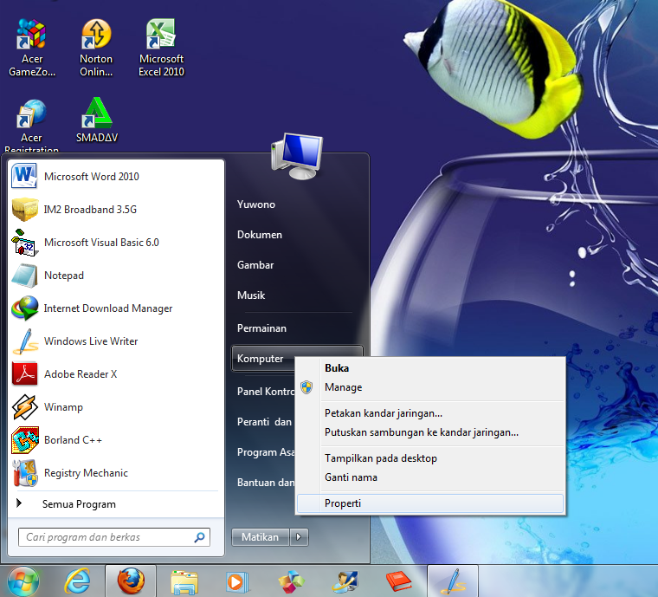
Task: Click the Windows Live Writer taskbar button
Action: [x=452, y=581]
